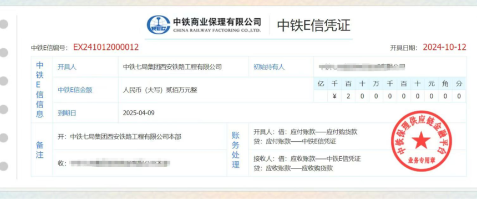Image resolution: width=477 pixels, height=206 pixels.
Task: Select the digit 2 in amount grid
Action: point(348,96)
